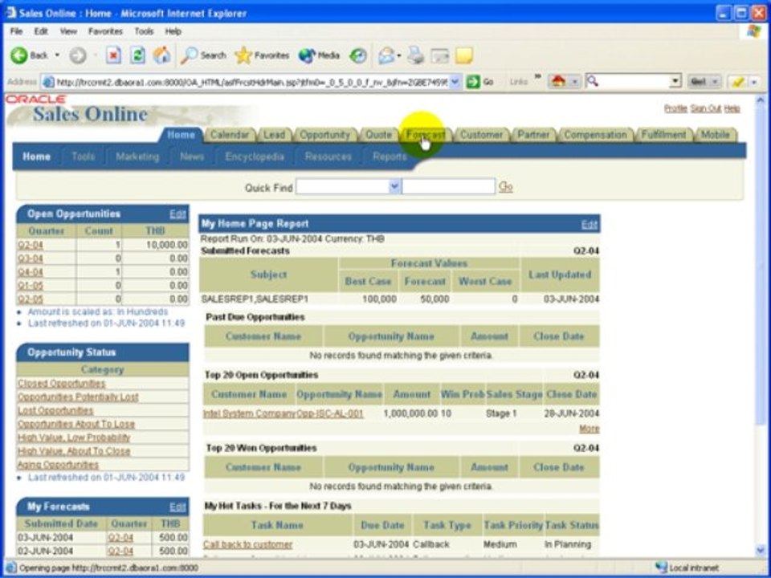Click the Quick Find Go link
This screenshot has height=578, width=771.
pos(505,187)
